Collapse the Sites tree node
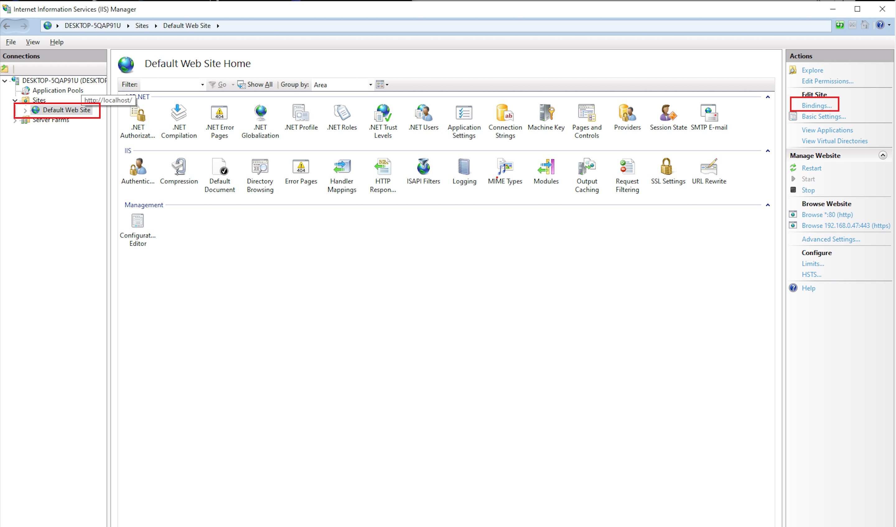This screenshot has height=527, width=896. click(x=15, y=100)
